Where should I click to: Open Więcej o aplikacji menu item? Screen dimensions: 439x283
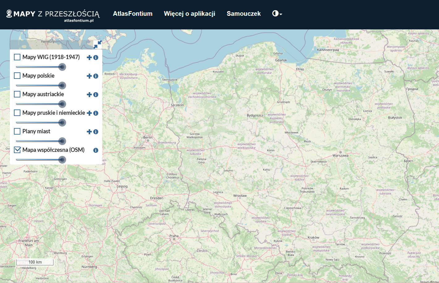[190, 14]
